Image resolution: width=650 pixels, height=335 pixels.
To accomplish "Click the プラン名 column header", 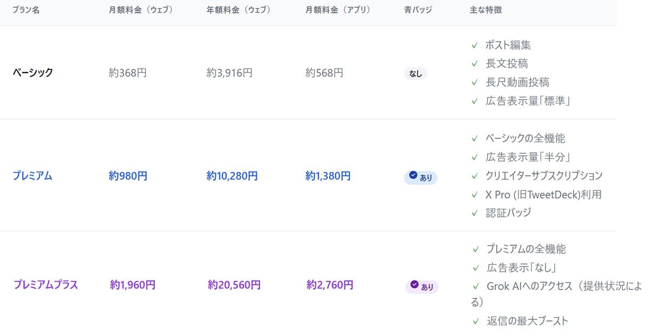I will (x=26, y=10).
